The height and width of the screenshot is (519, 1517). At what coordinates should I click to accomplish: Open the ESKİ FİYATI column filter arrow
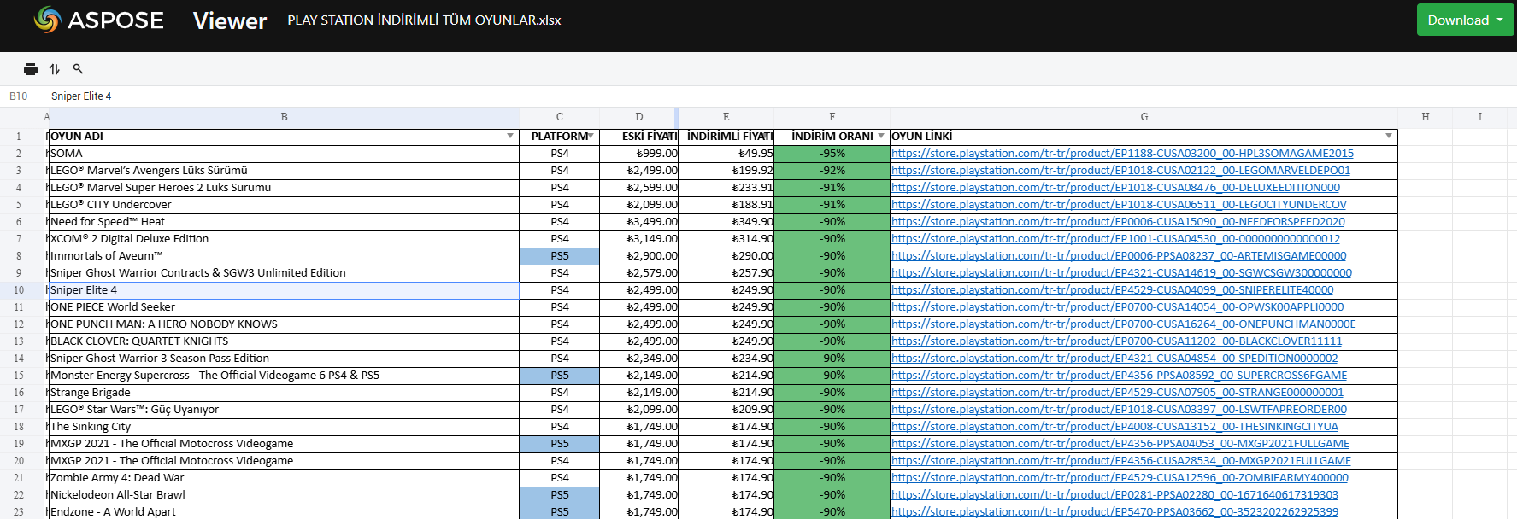click(672, 137)
